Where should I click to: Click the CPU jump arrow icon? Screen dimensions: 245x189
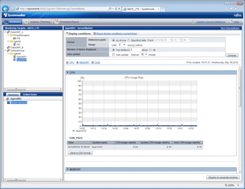tap(67, 63)
